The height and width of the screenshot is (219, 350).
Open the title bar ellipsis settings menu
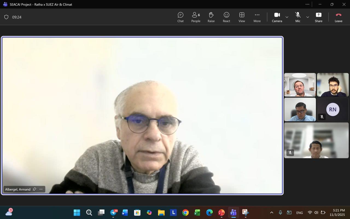tap(307, 4)
